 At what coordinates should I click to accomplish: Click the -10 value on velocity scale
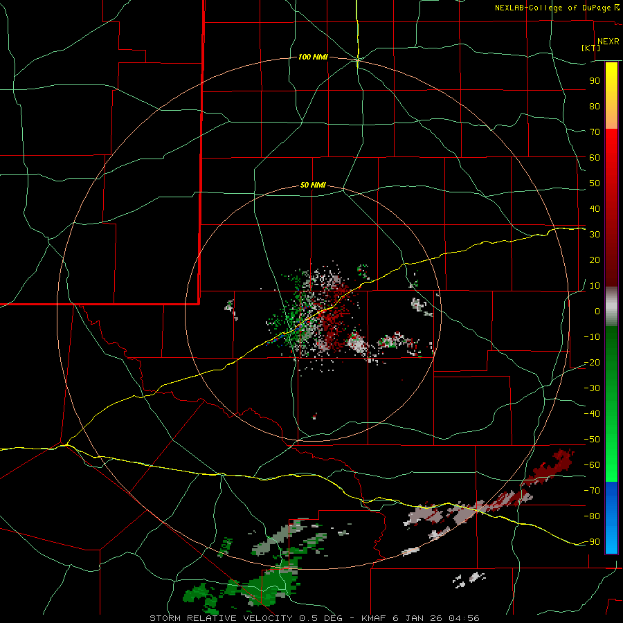pyautogui.click(x=592, y=337)
